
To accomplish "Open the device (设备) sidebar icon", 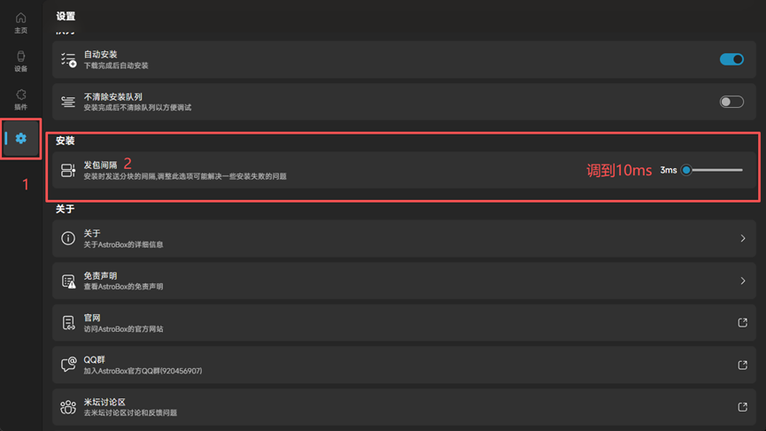I will pos(20,57).
